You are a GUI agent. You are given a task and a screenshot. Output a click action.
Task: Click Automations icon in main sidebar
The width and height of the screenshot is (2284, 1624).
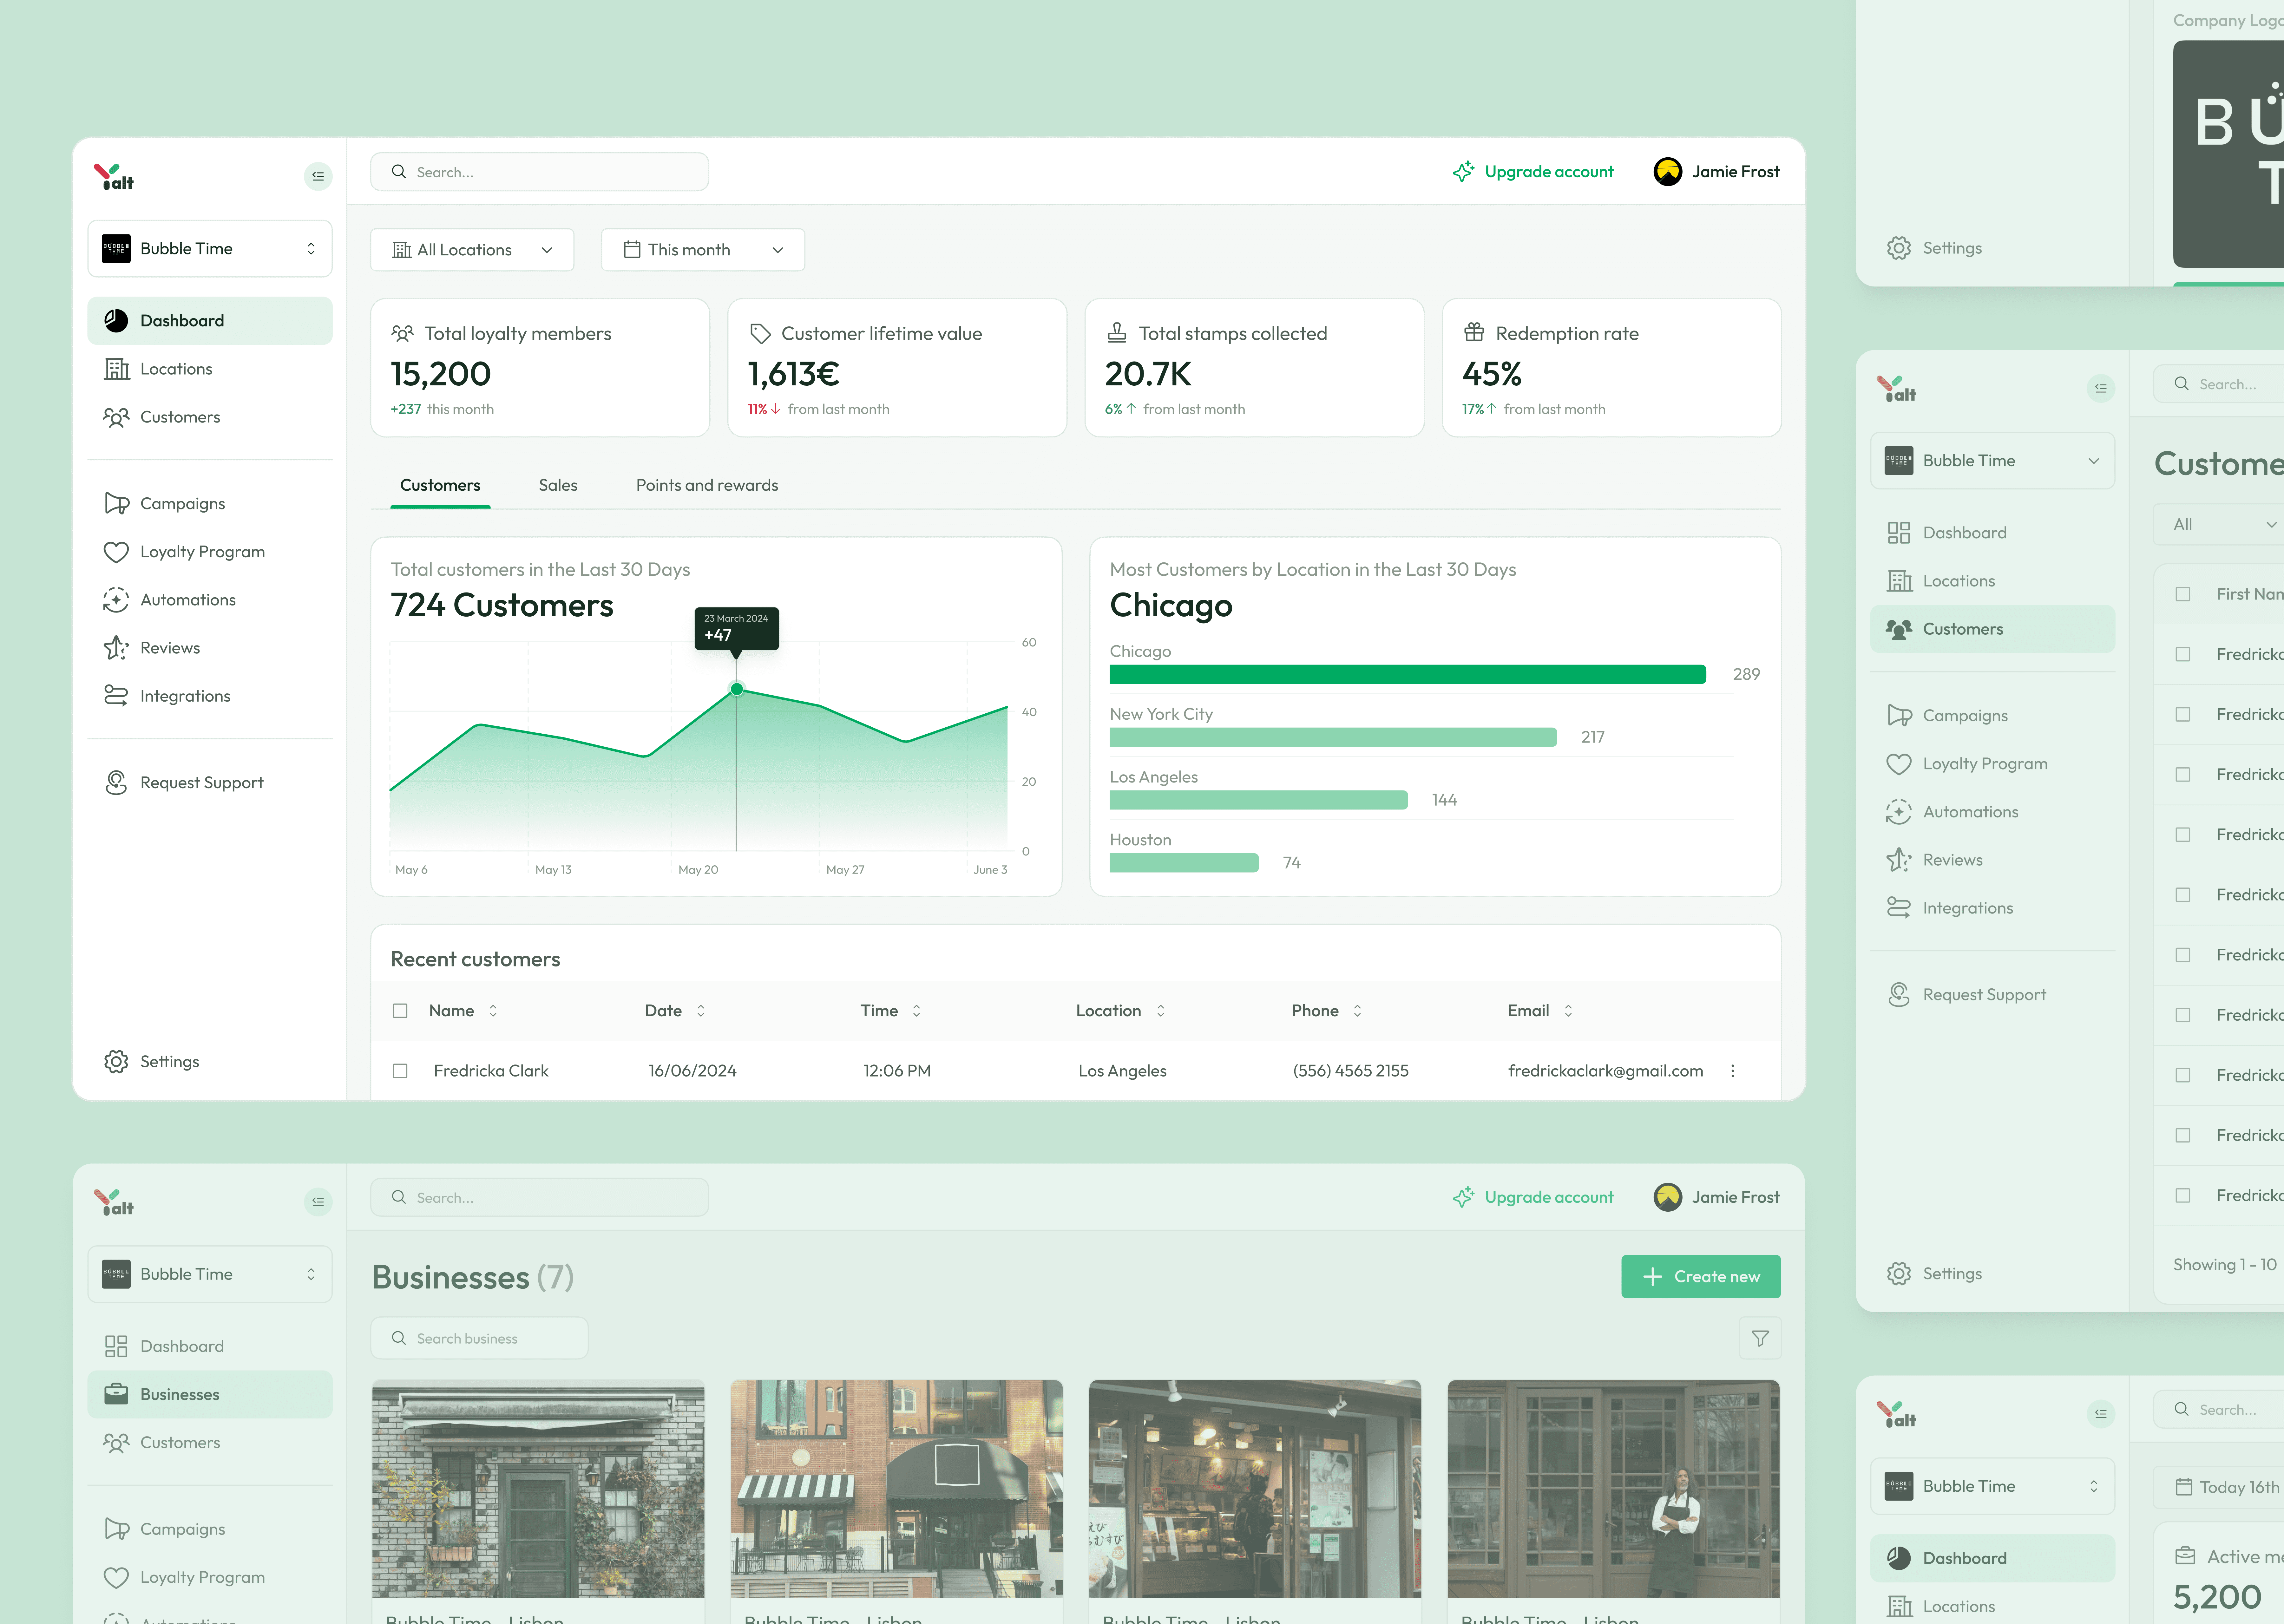pos(116,600)
